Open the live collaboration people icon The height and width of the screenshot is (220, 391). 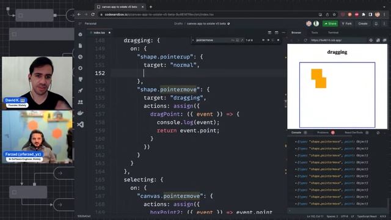pyautogui.click(x=80, y=102)
